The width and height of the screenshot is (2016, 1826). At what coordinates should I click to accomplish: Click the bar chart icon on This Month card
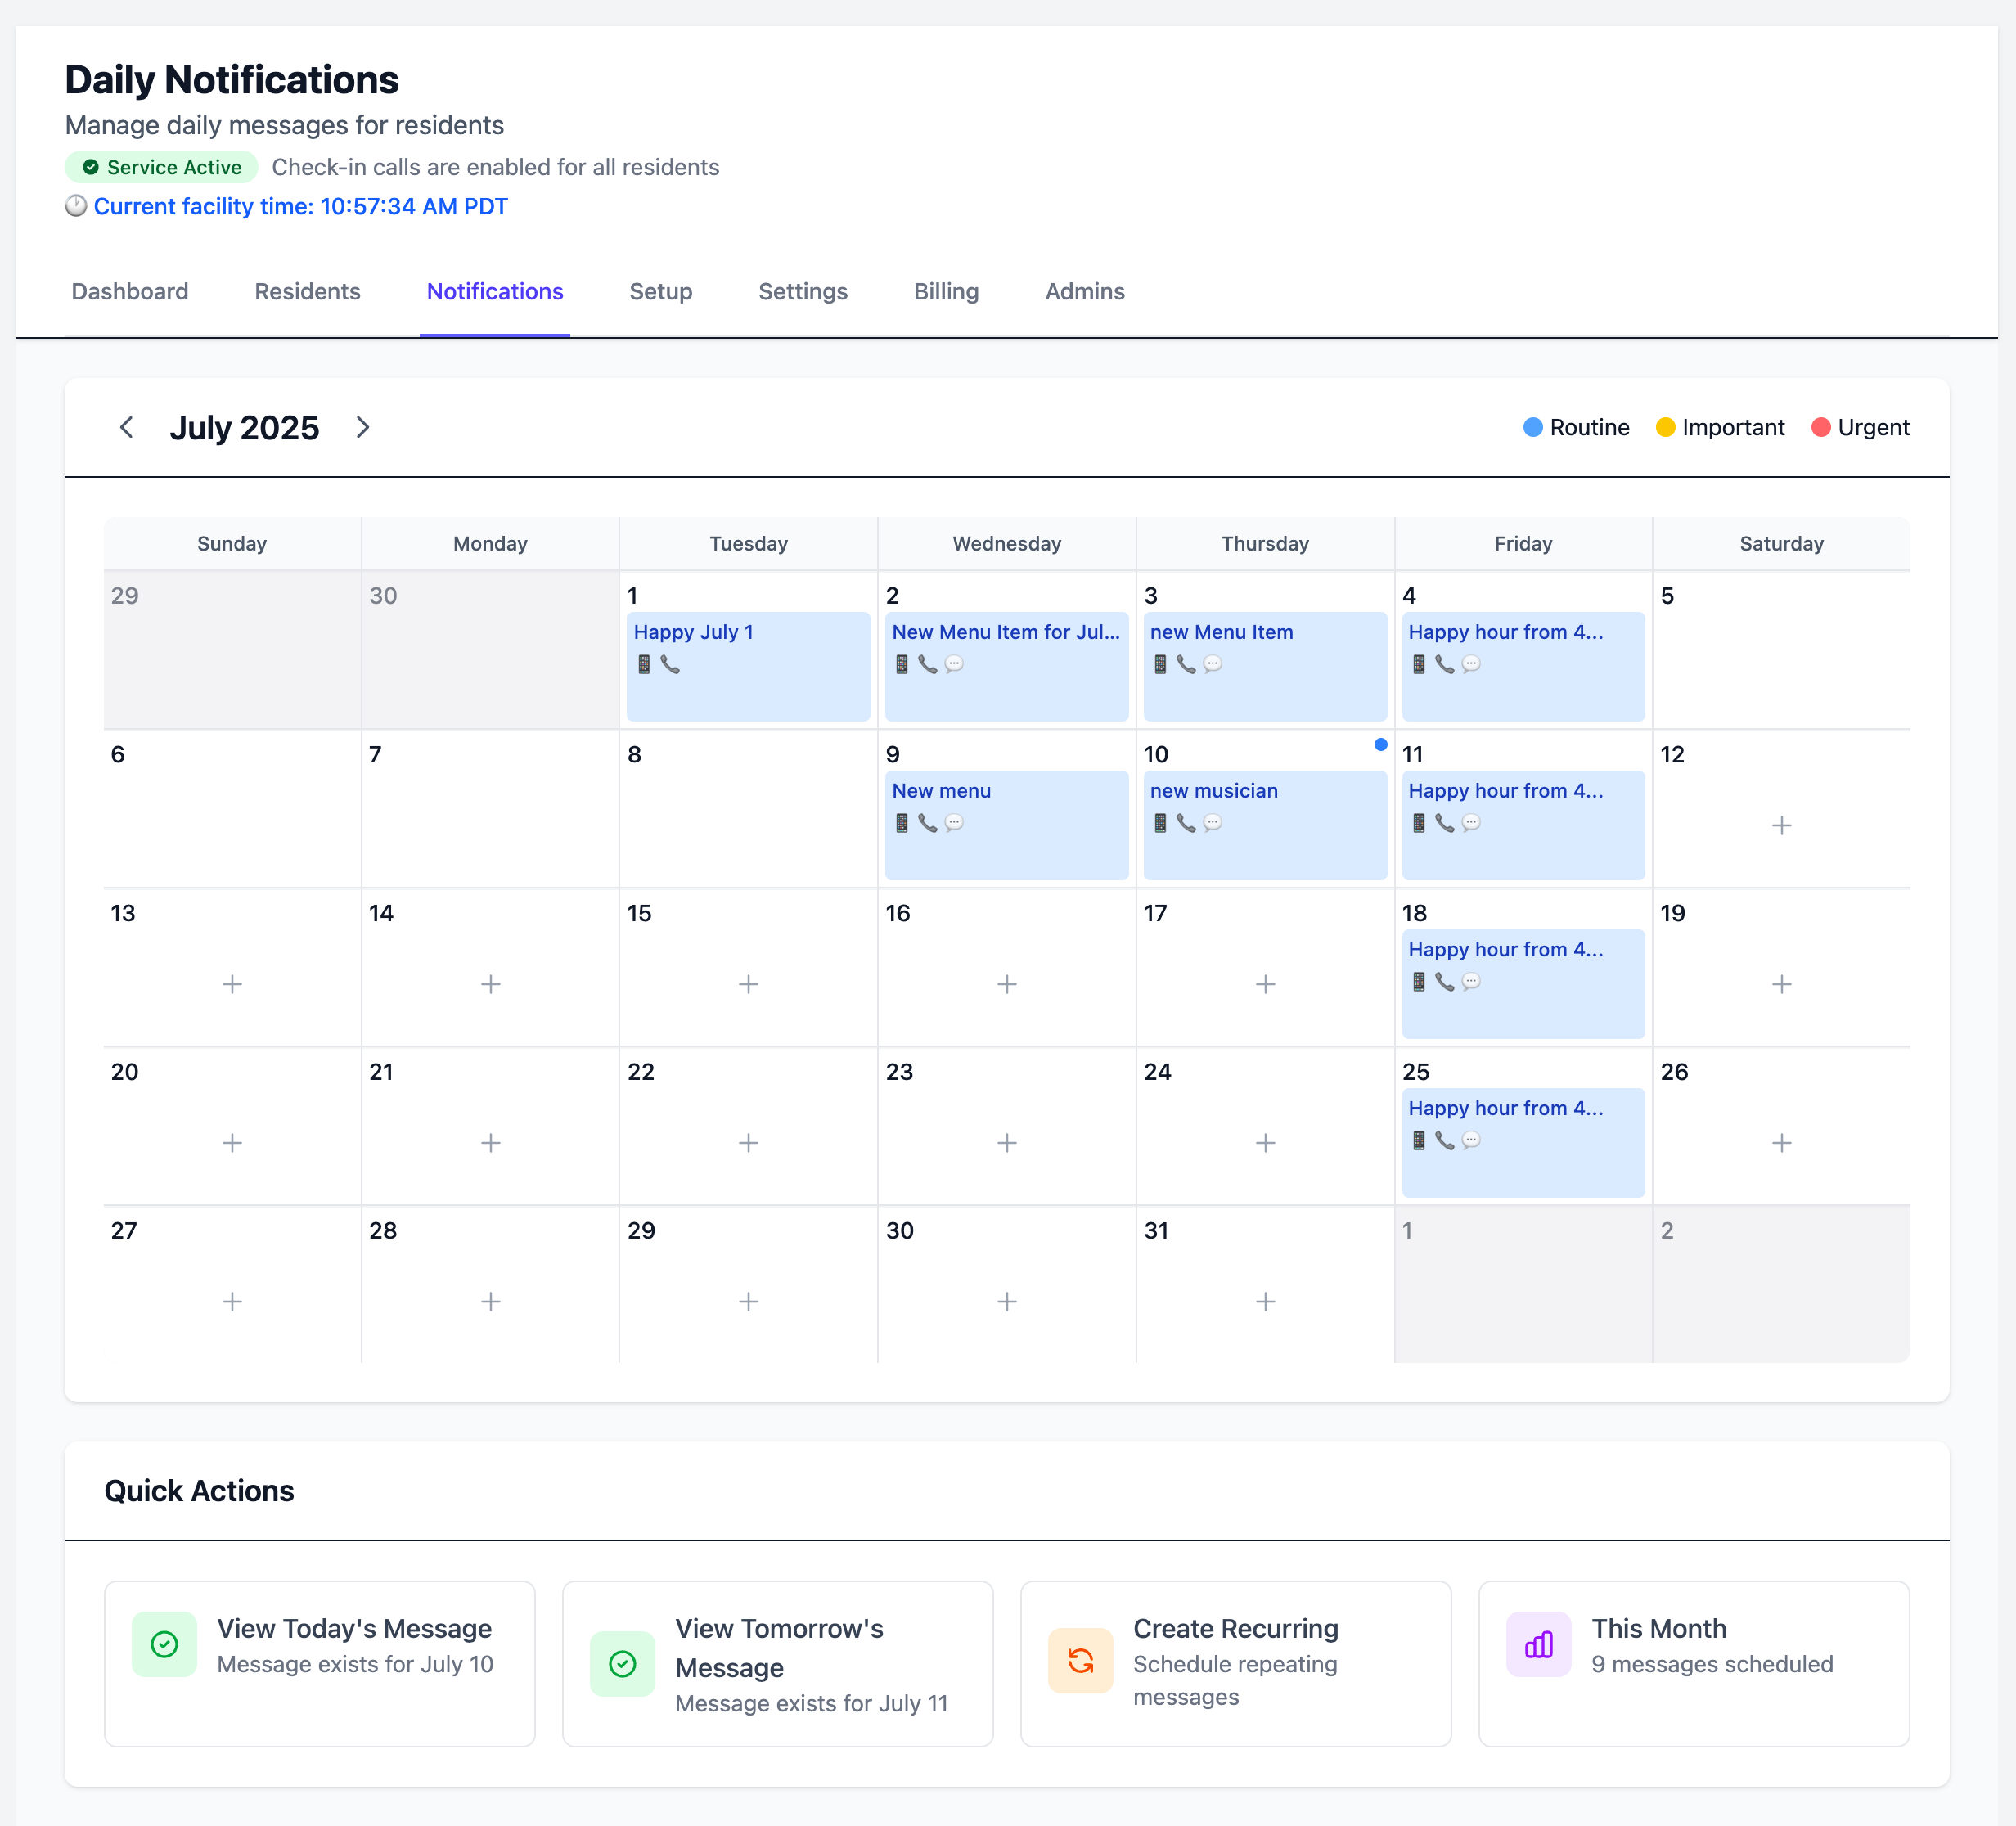(x=1538, y=1644)
